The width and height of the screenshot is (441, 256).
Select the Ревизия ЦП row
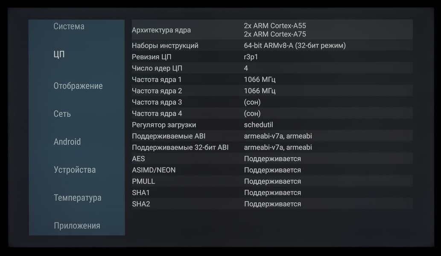272,57
